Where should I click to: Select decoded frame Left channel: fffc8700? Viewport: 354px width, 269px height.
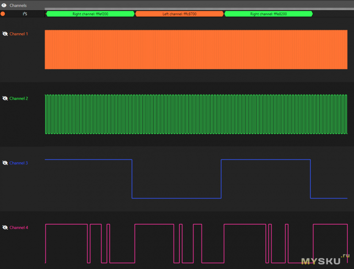179,14
